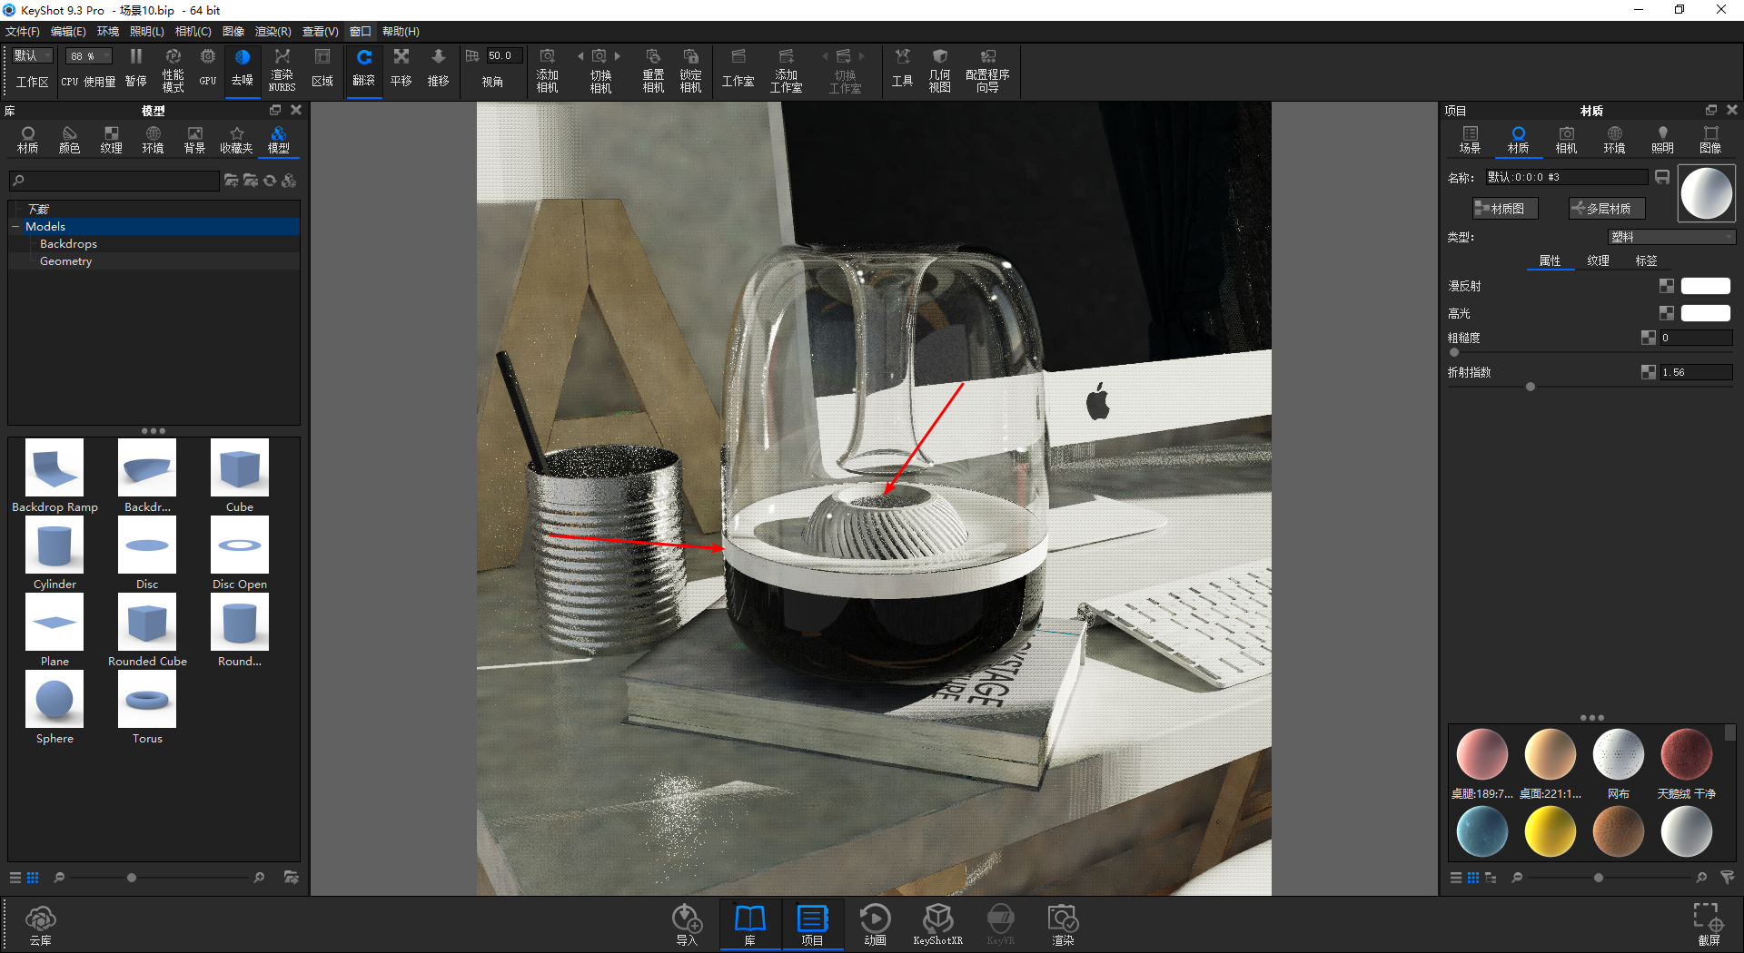Click the 导入 import icon
This screenshot has height=953, width=1744.
coord(687,924)
